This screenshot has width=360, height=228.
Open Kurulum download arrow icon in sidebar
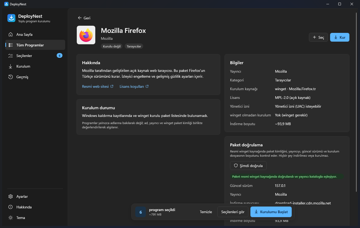tap(11, 66)
